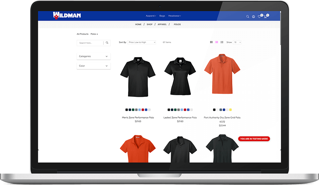Click the Wildman logo
319x185 pixels.
coord(67,15)
